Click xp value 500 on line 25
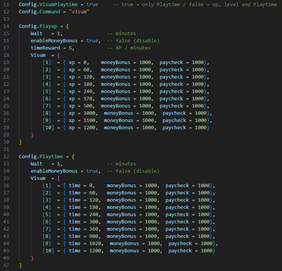This screenshot has width=282, height=271. click(86, 106)
